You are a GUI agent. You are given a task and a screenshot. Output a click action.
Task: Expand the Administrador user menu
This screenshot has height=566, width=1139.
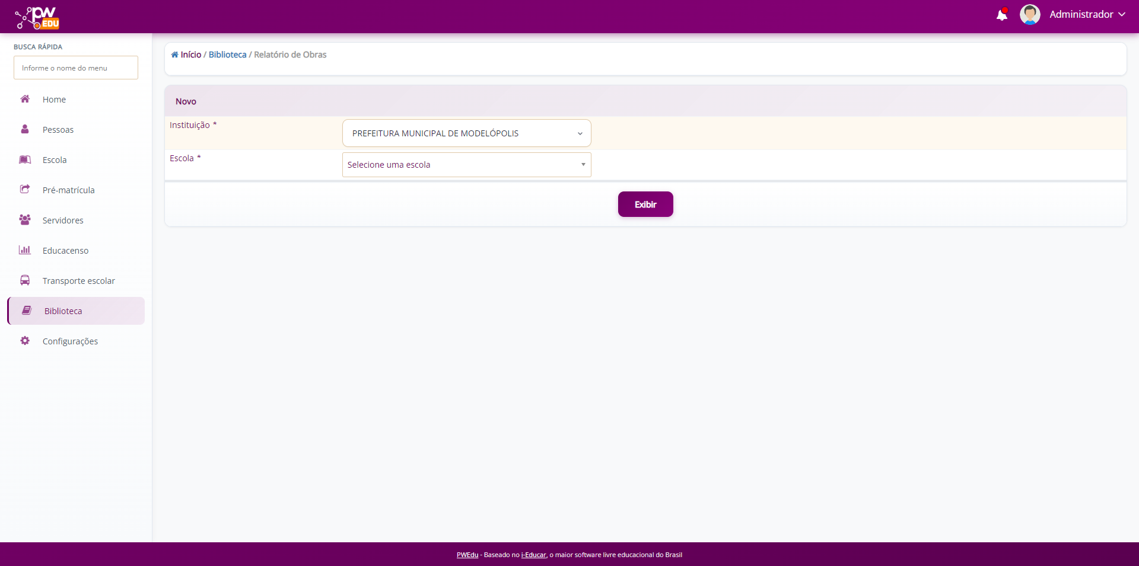pyautogui.click(x=1087, y=15)
